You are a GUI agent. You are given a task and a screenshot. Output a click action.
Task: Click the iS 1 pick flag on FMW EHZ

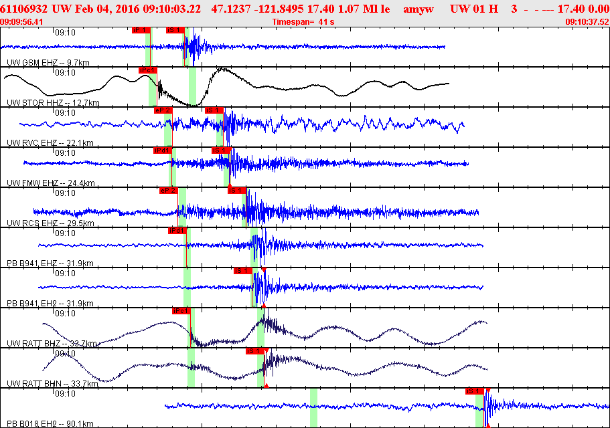tap(220, 150)
